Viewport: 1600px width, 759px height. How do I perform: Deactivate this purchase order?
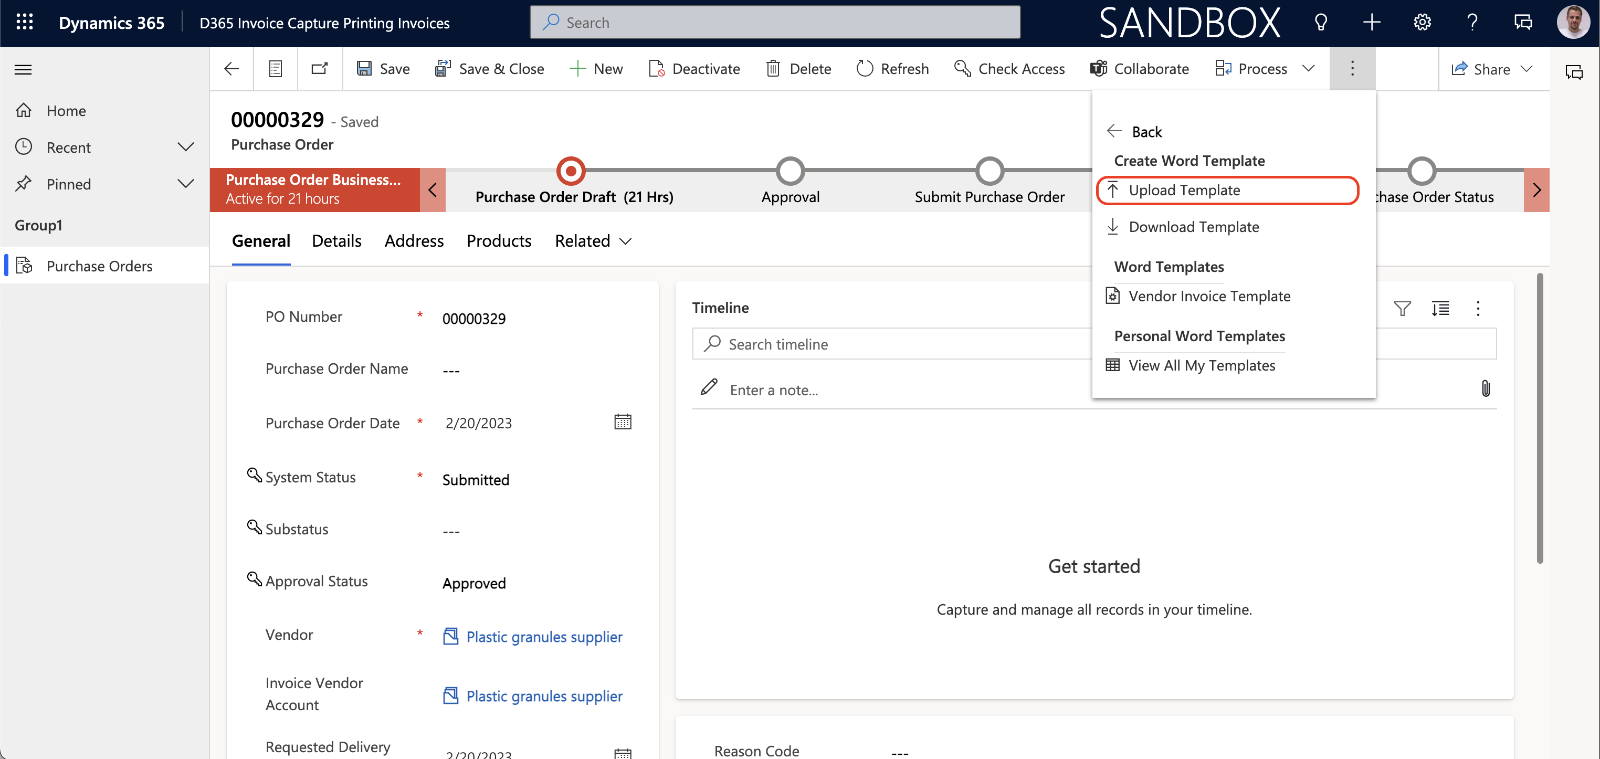coord(694,69)
